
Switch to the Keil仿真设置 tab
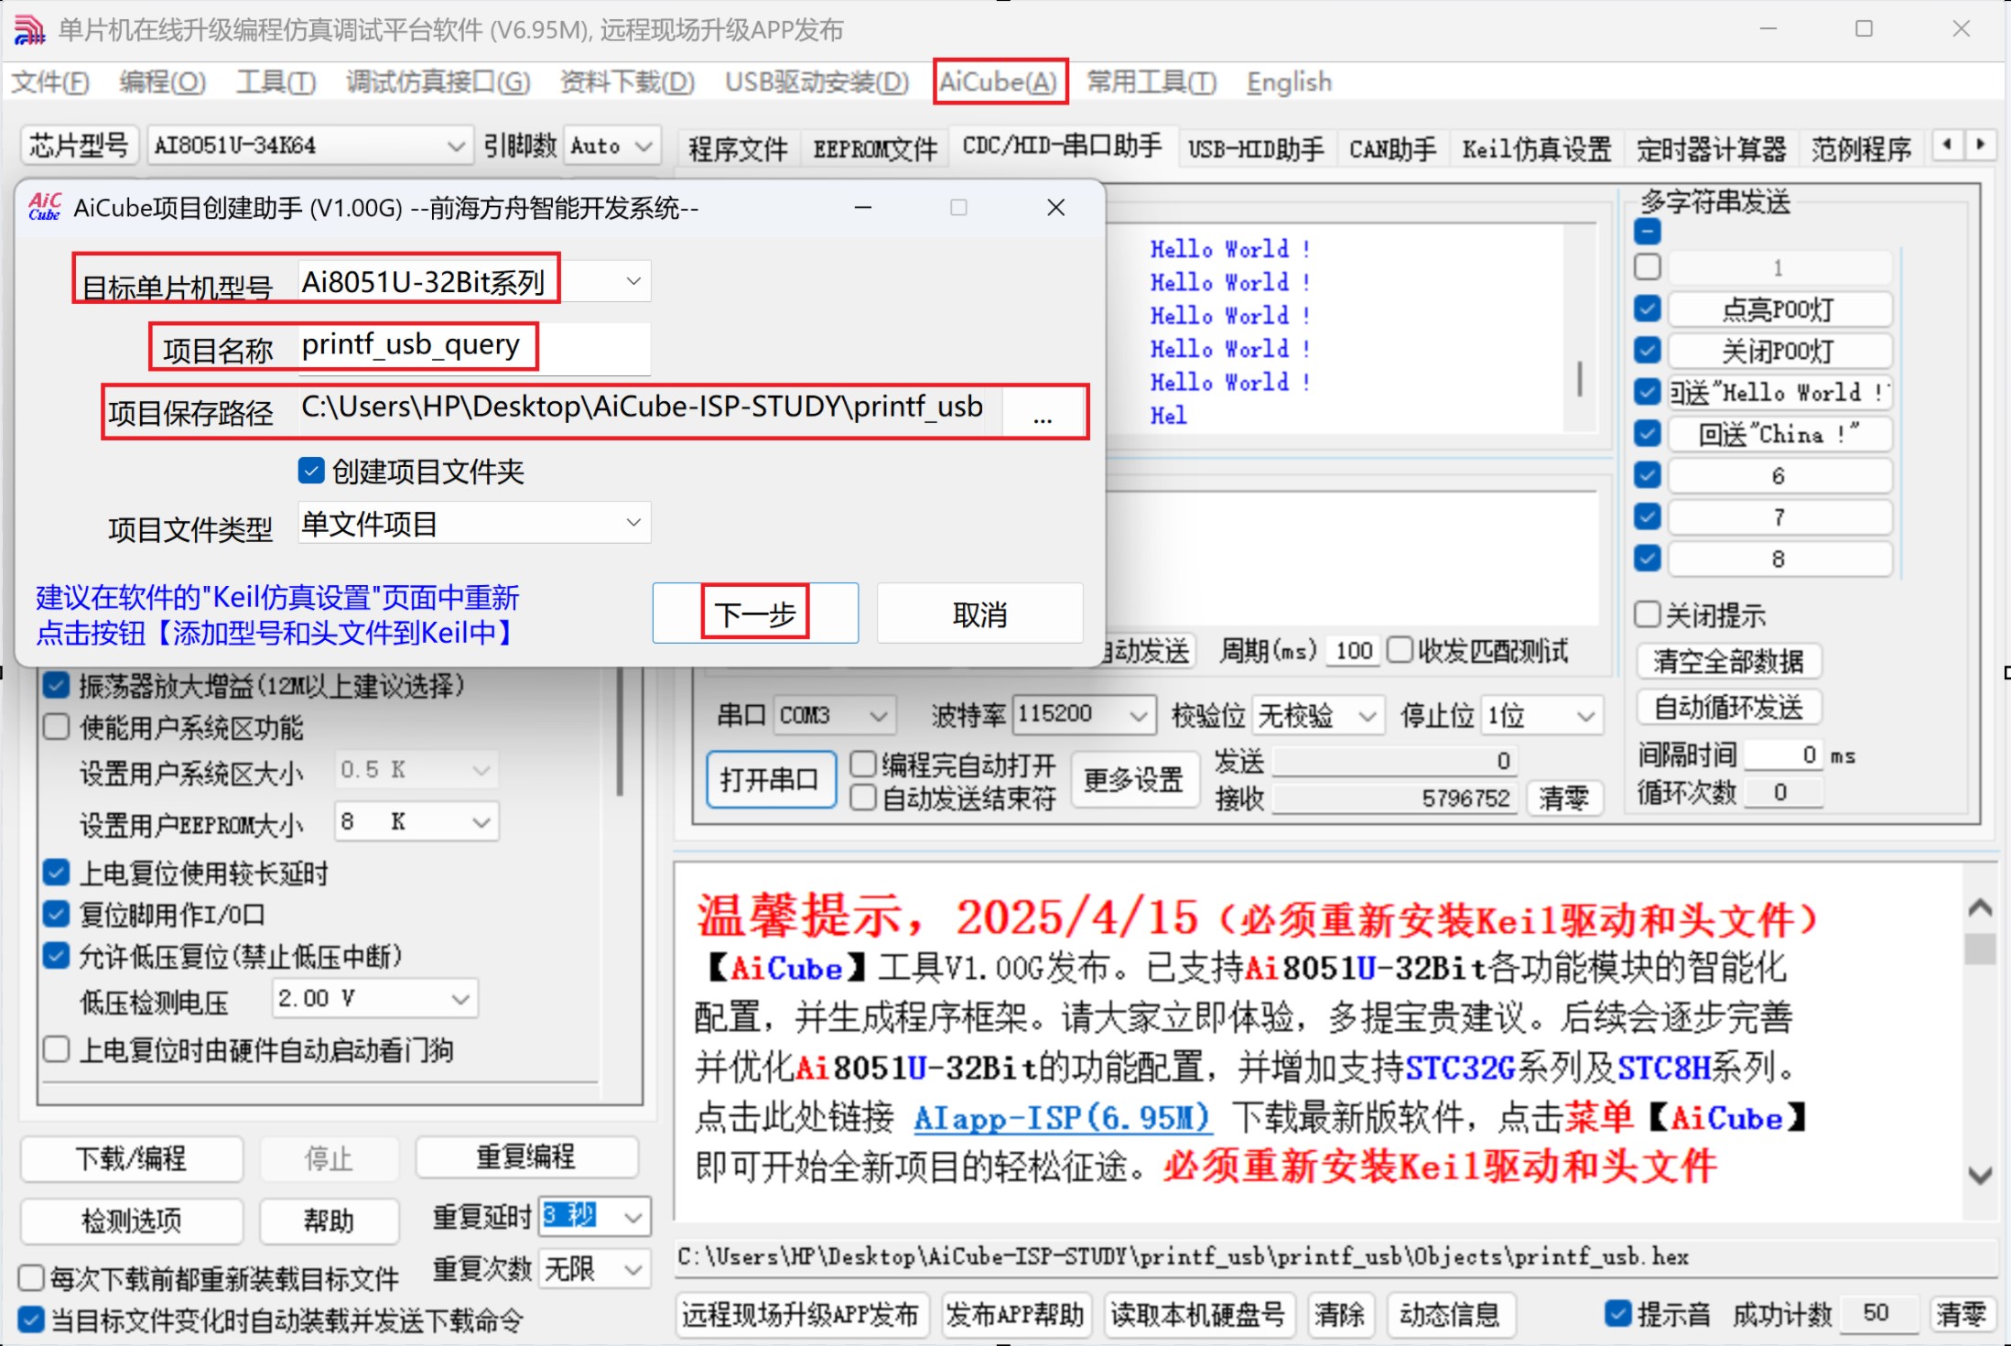coord(1537,147)
